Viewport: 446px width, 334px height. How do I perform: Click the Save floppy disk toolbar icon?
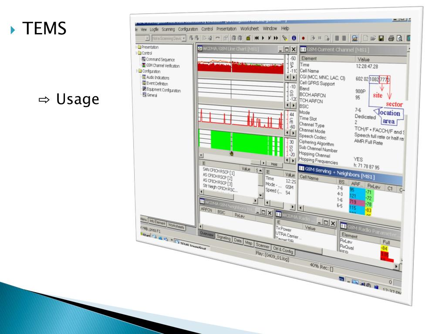[382, 38]
